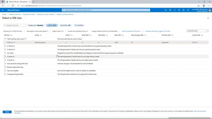
Task: Expand Non-premium storage VM sizes group
Action: tap(5, 63)
